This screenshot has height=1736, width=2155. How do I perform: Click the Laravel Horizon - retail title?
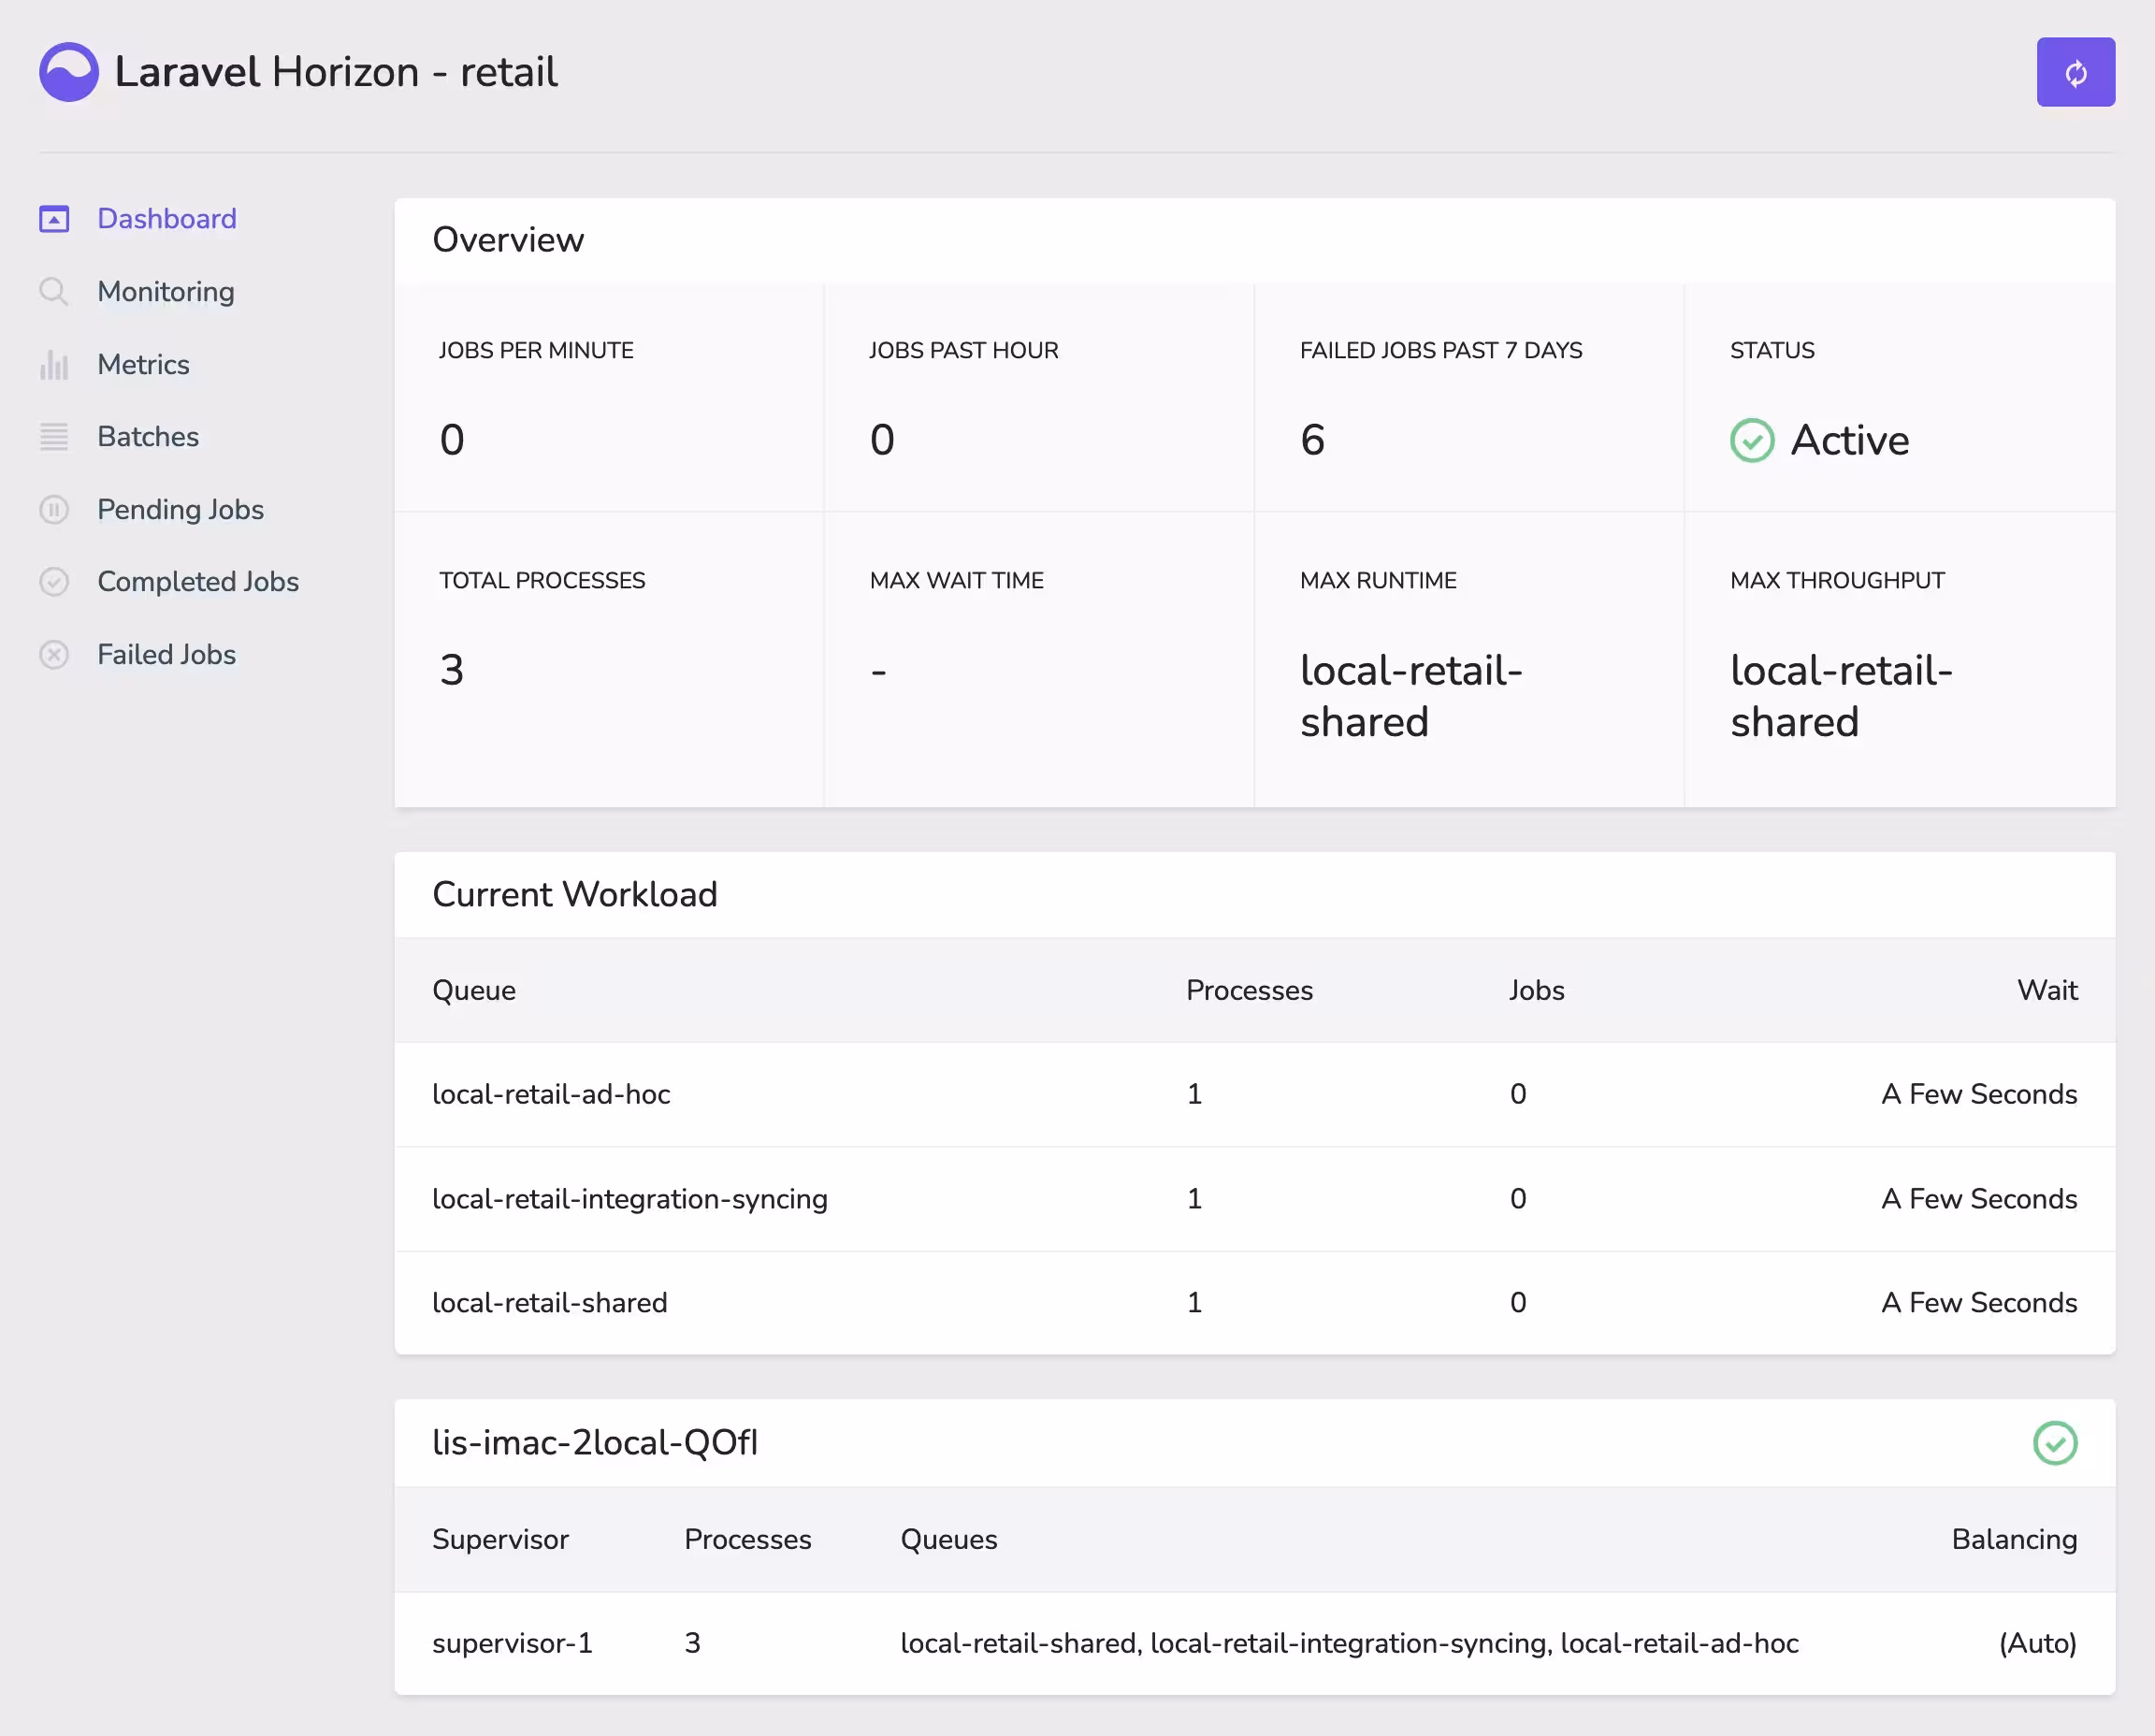tap(336, 72)
